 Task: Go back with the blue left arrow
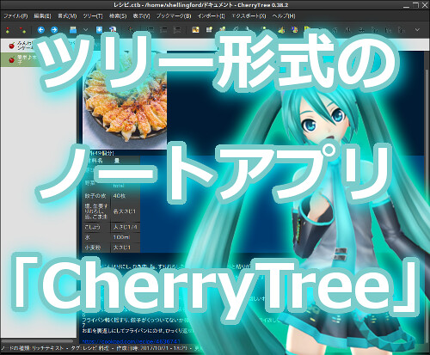[x=41, y=30]
